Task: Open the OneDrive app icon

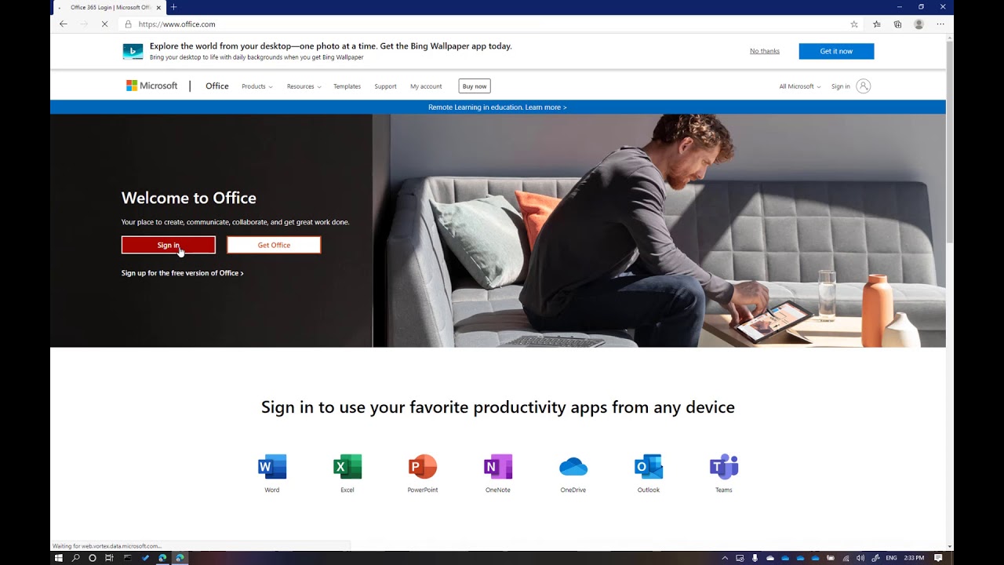Action: pos(573,466)
